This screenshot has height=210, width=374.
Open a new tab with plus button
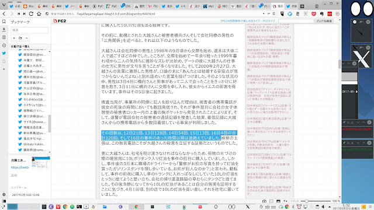pos(302,6)
